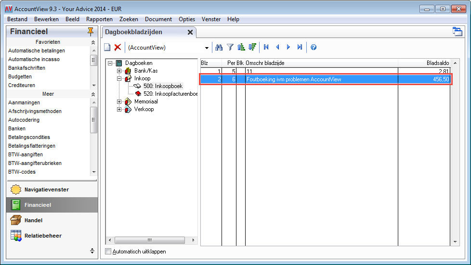
Task: Click the Omschr bladzijde column header
Action: (322, 63)
